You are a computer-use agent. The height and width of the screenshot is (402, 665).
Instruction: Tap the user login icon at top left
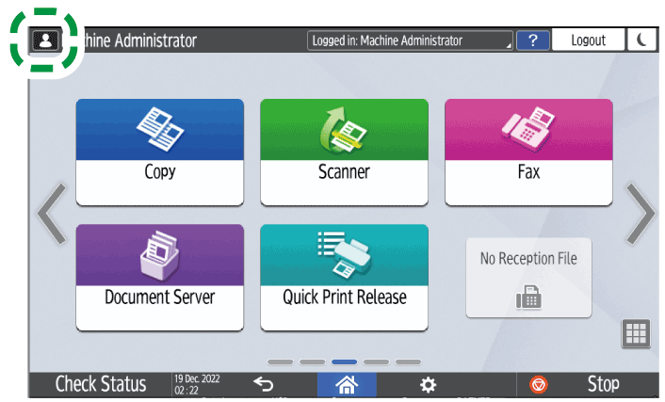[44, 41]
